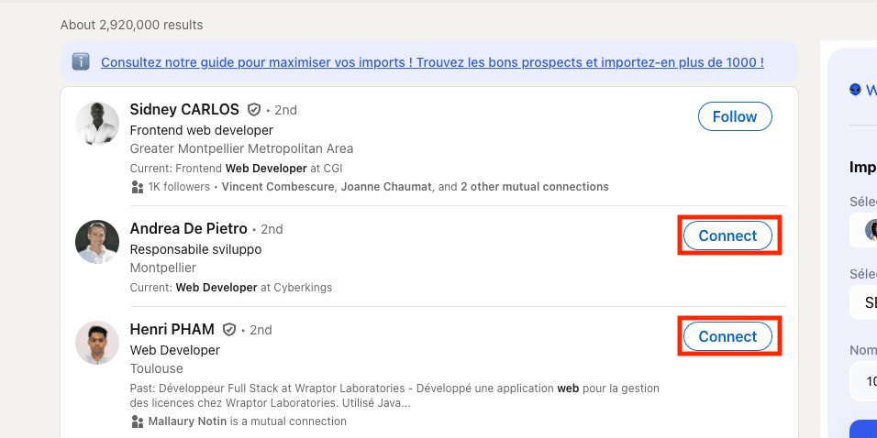The height and width of the screenshot is (438, 877).
Task: Open the import guide link in banner
Action: pyautogui.click(x=432, y=62)
